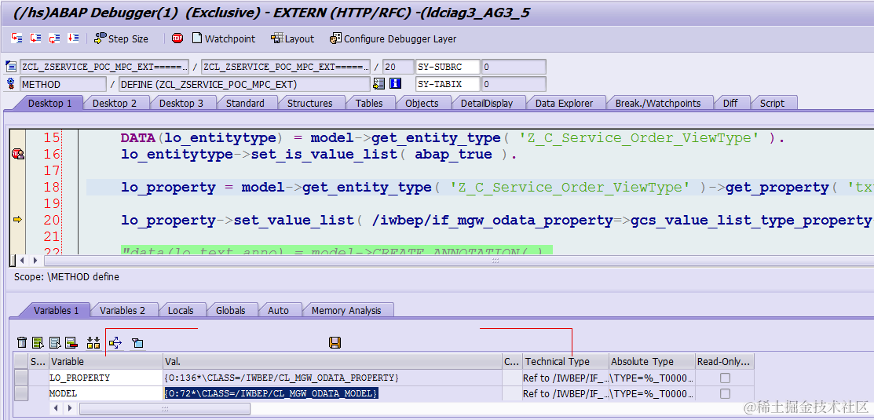Click the lo_property->set_value_list code line
This screenshot has width=874, height=420.
pyautogui.click(x=497, y=220)
